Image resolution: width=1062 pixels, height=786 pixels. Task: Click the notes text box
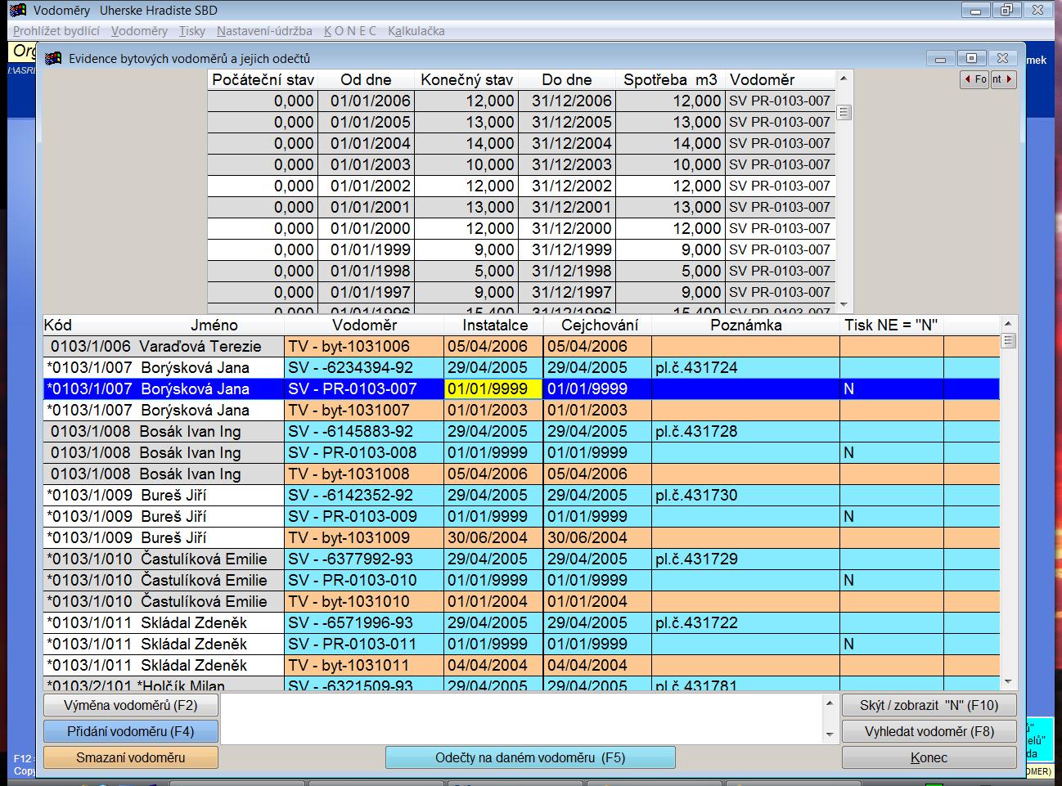[521, 719]
